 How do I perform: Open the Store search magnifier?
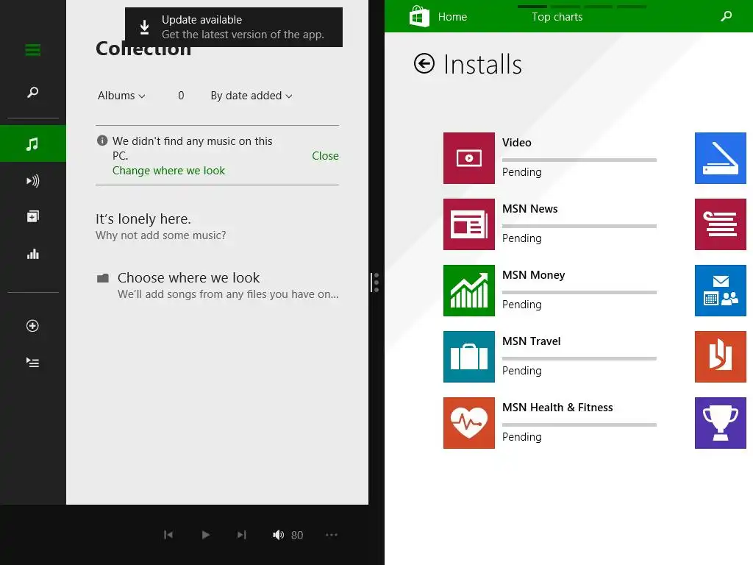point(726,16)
